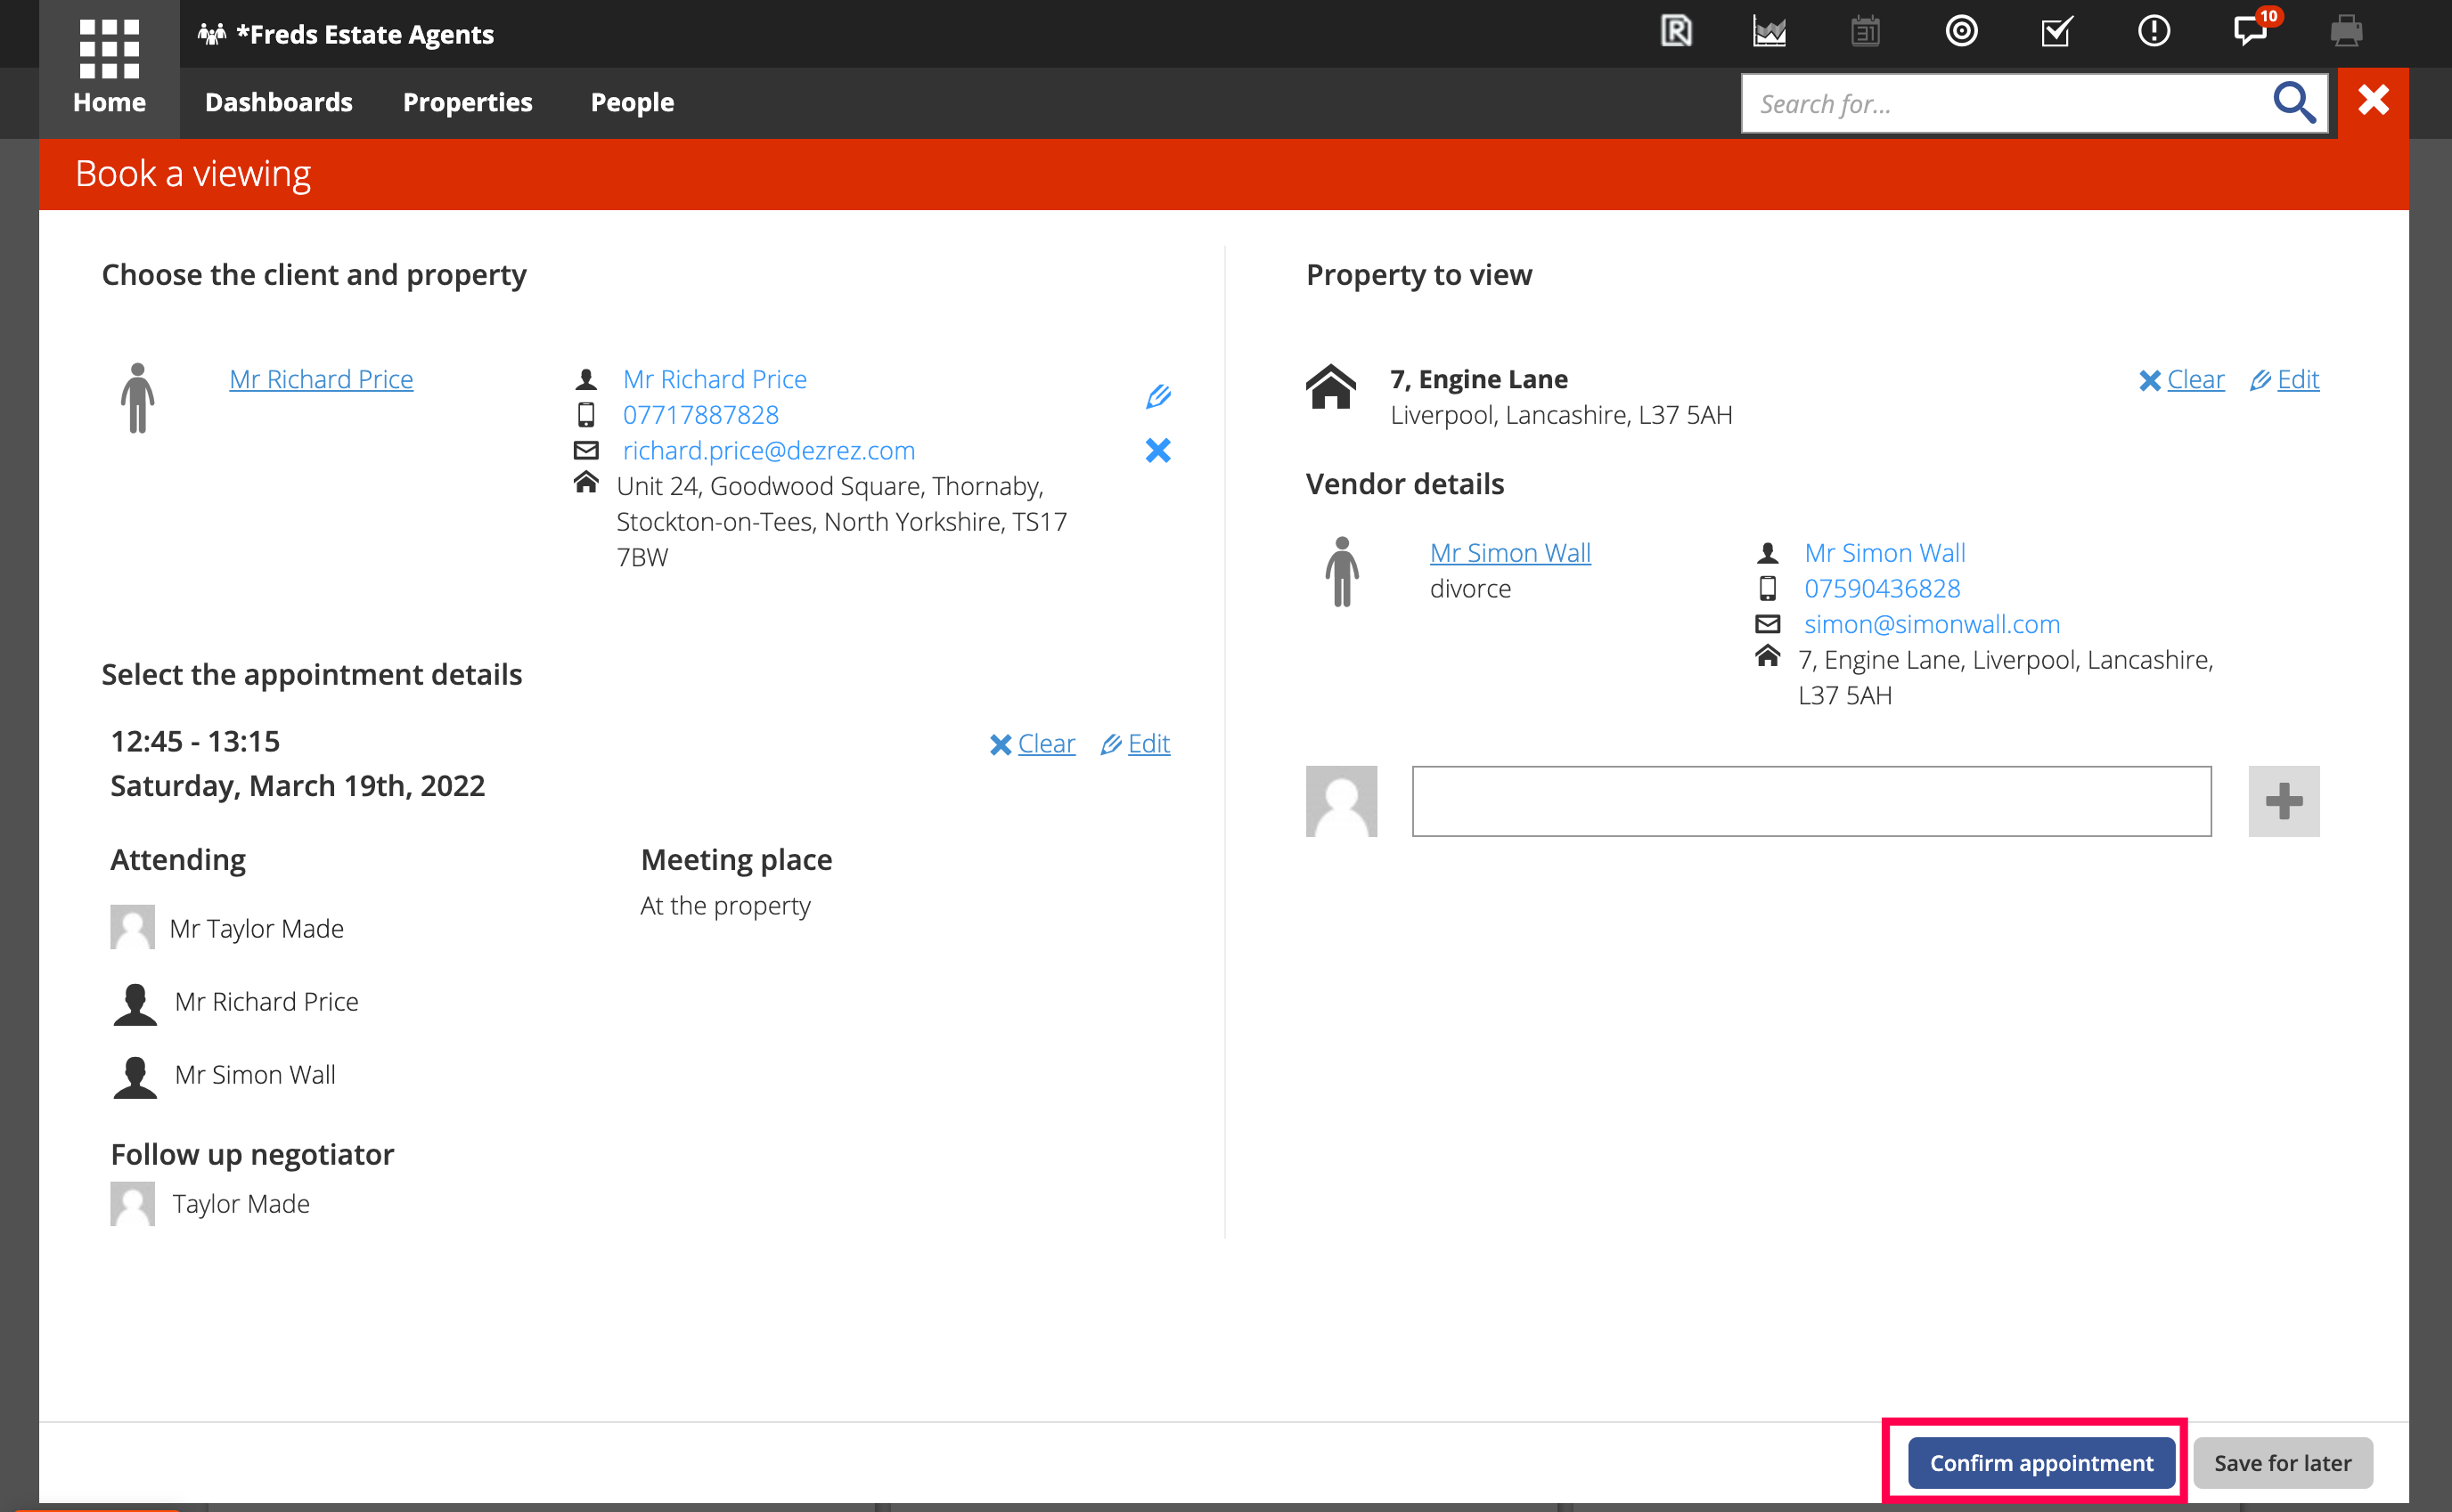The image size is (2452, 1512).
Task: Switch to the Dashboards menu
Action: click(278, 102)
